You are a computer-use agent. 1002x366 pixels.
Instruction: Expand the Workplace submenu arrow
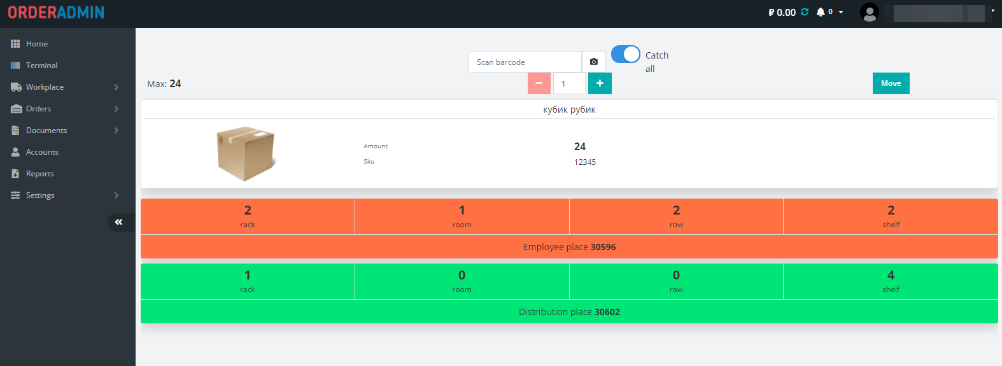coord(116,87)
